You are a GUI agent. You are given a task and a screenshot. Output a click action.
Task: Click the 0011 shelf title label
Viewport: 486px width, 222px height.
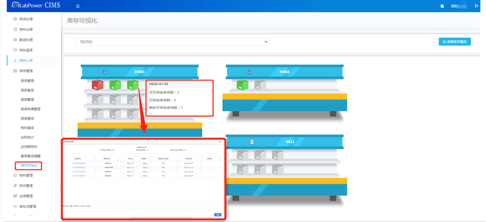290,142
